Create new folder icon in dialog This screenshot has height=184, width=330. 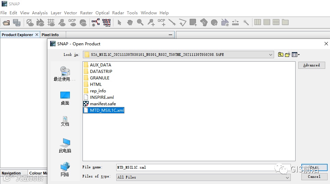287,55
